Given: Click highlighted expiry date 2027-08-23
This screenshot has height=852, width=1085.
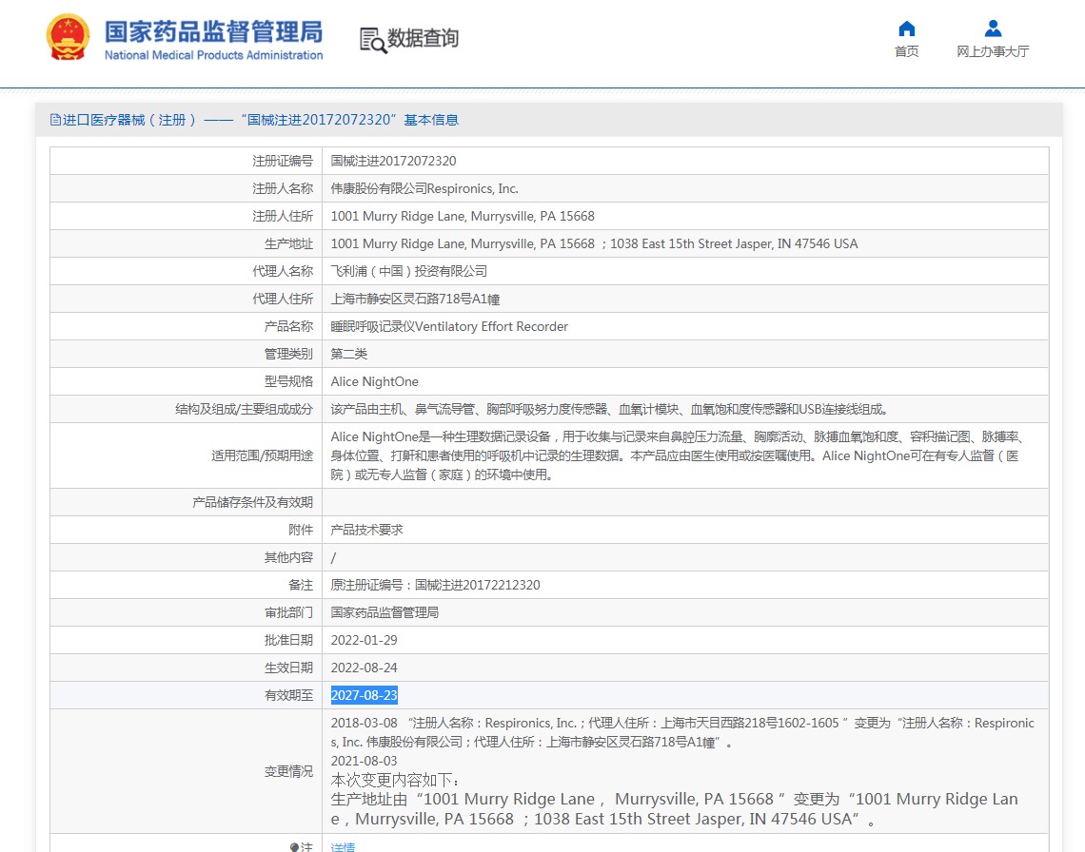Looking at the screenshot, I should coord(364,695).
